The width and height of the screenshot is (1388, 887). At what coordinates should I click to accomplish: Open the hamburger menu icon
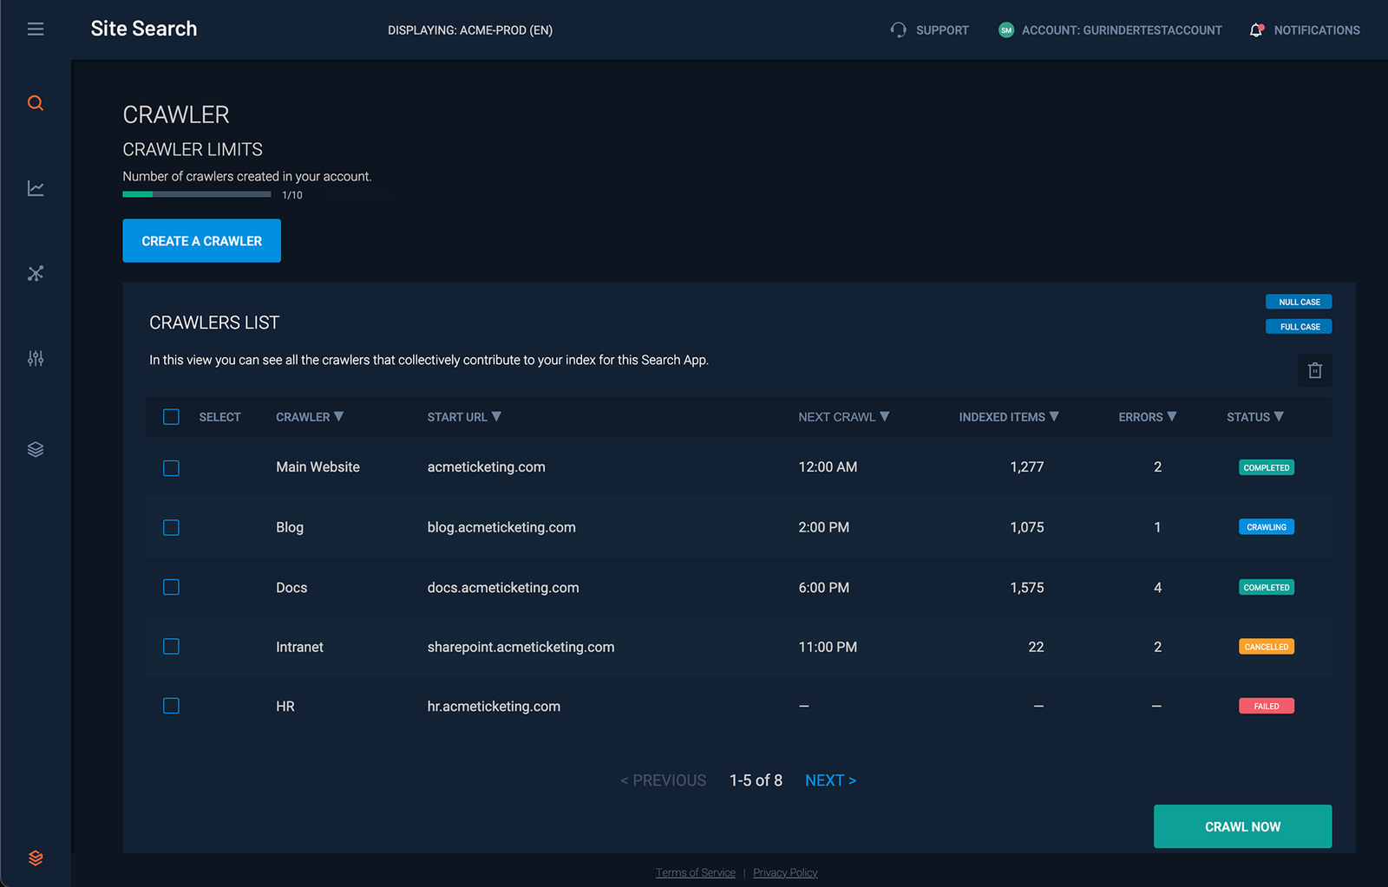click(x=36, y=29)
